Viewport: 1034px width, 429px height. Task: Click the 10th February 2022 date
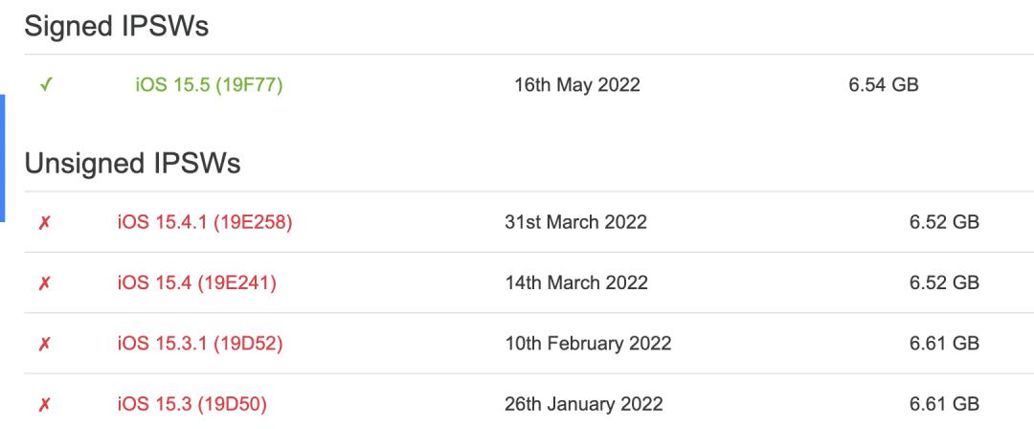[x=588, y=343]
